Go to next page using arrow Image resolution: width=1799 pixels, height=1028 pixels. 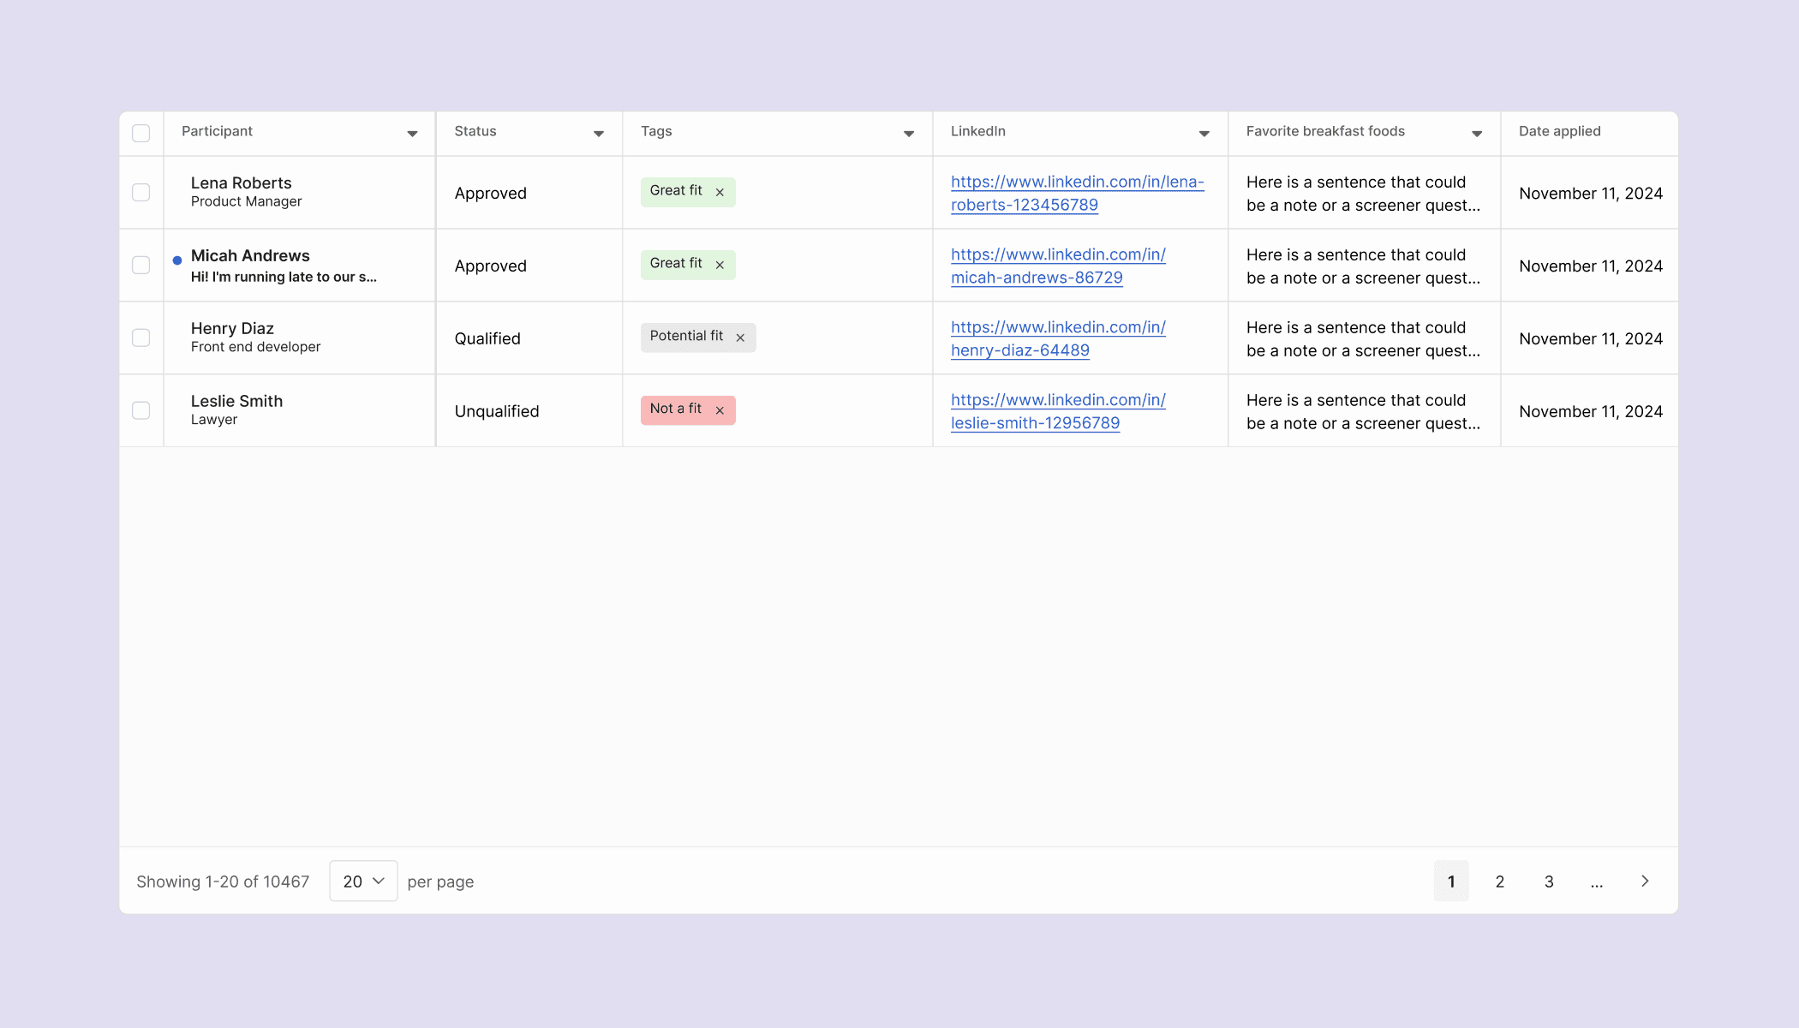(1645, 881)
